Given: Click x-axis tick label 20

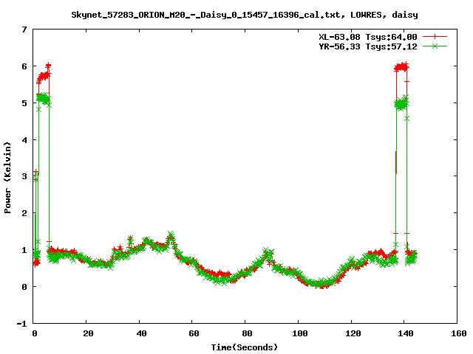Looking at the screenshot, I should (x=88, y=333).
